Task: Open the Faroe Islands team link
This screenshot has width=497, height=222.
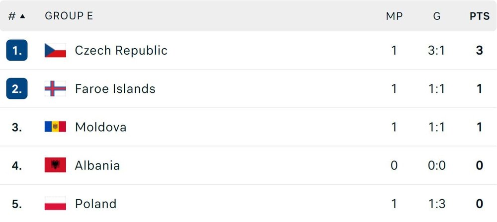Action: 115,89
